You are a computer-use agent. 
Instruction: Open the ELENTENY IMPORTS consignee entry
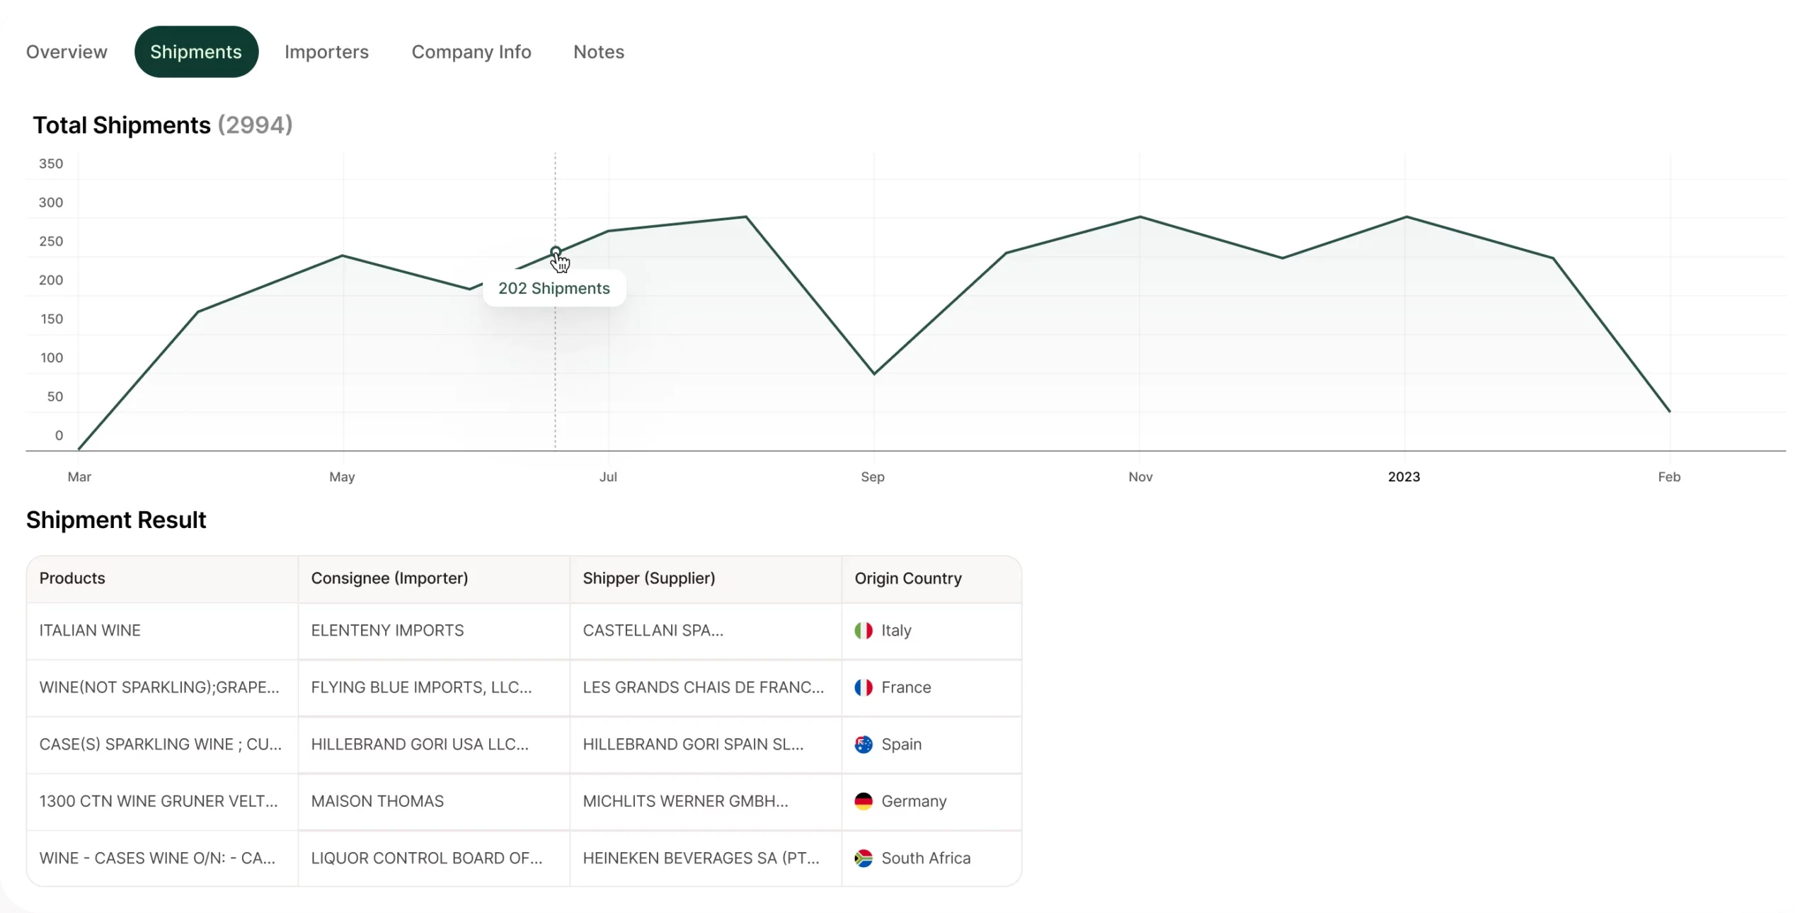click(x=387, y=631)
